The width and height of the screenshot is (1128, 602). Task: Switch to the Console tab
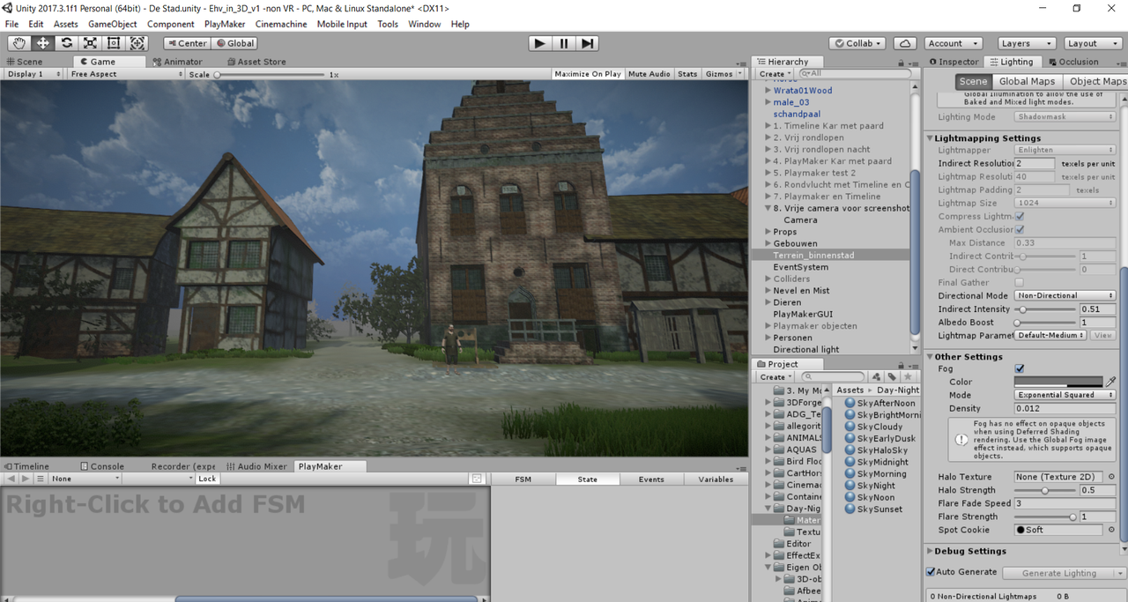tap(102, 466)
